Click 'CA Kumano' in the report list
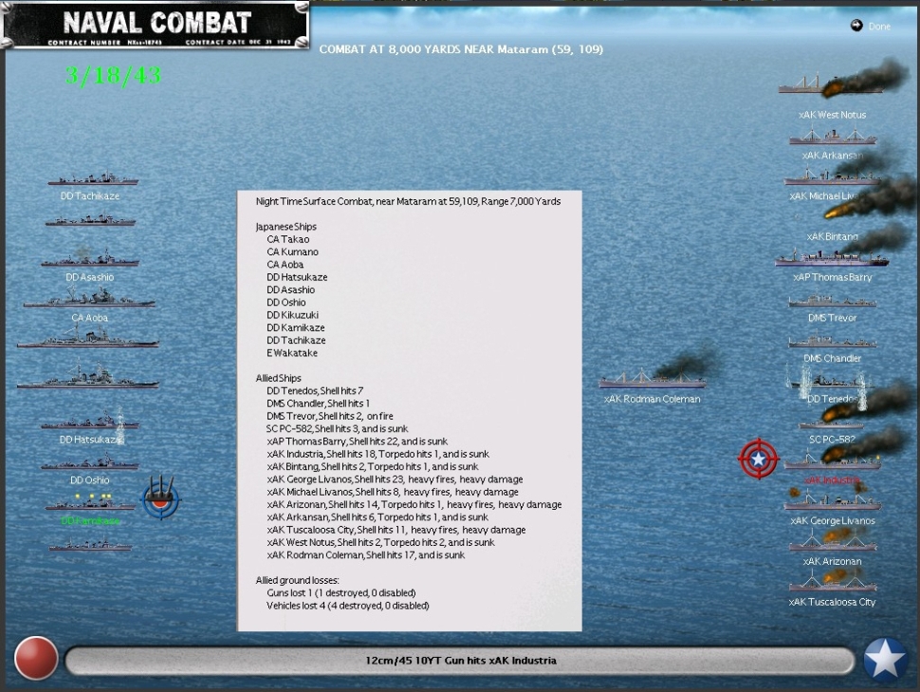The height and width of the screenshot is (692, 920). click(293, 252)
